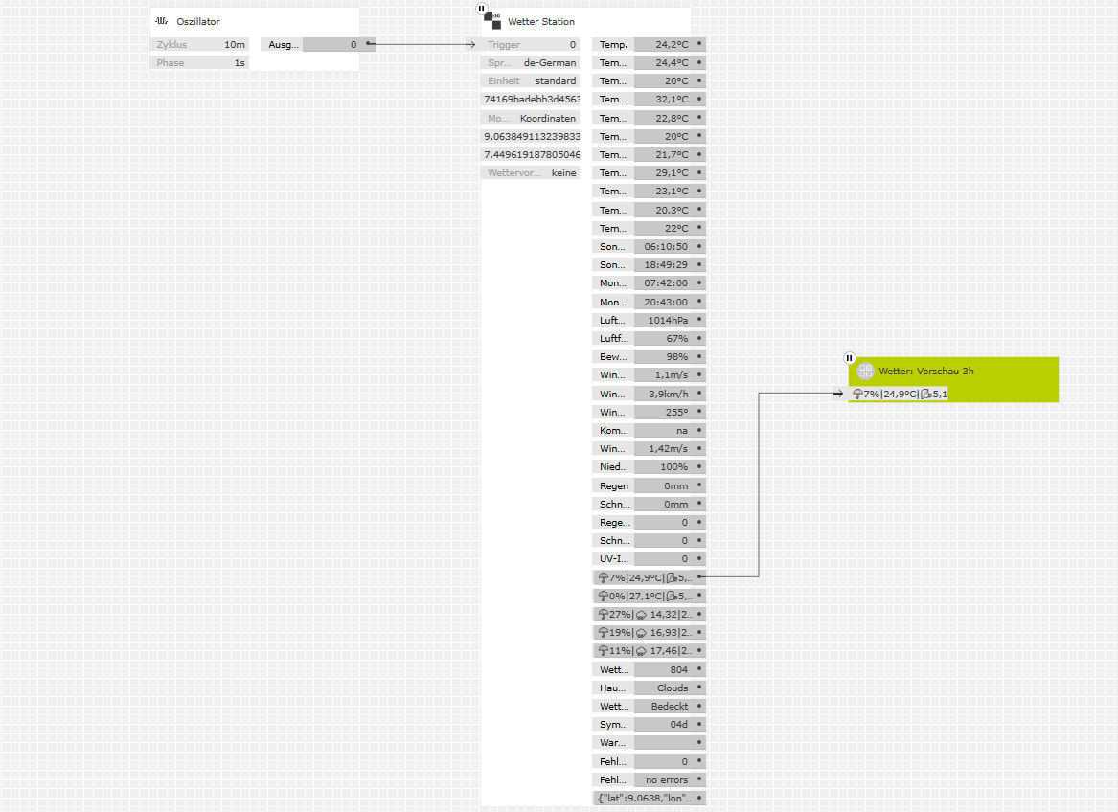Click the API key field 74169badebb3d4563

point(530,100)
